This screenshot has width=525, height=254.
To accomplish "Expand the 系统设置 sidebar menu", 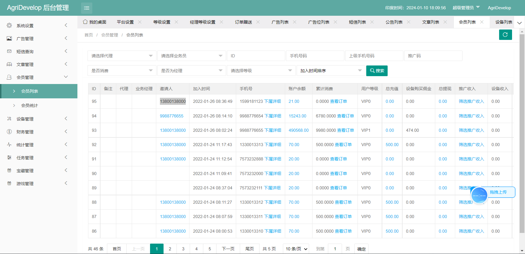I will click(x=39, y=25).
